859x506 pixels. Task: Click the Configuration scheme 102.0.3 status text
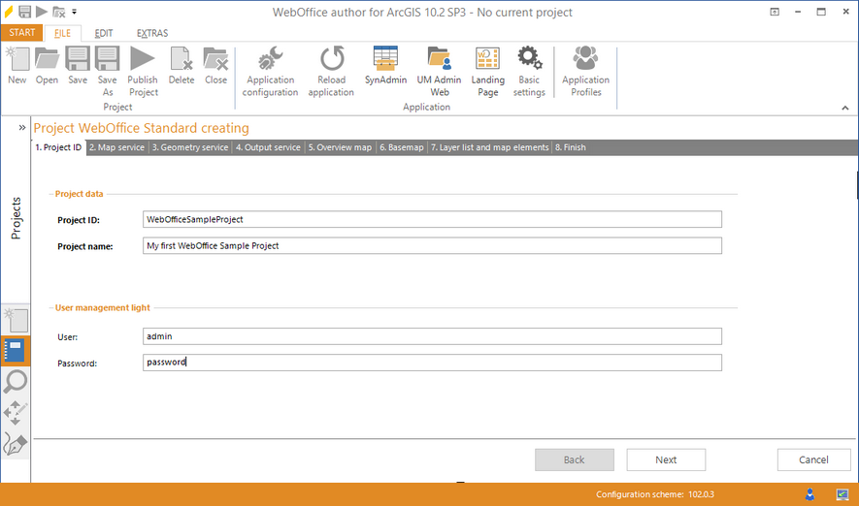point(654,494)
